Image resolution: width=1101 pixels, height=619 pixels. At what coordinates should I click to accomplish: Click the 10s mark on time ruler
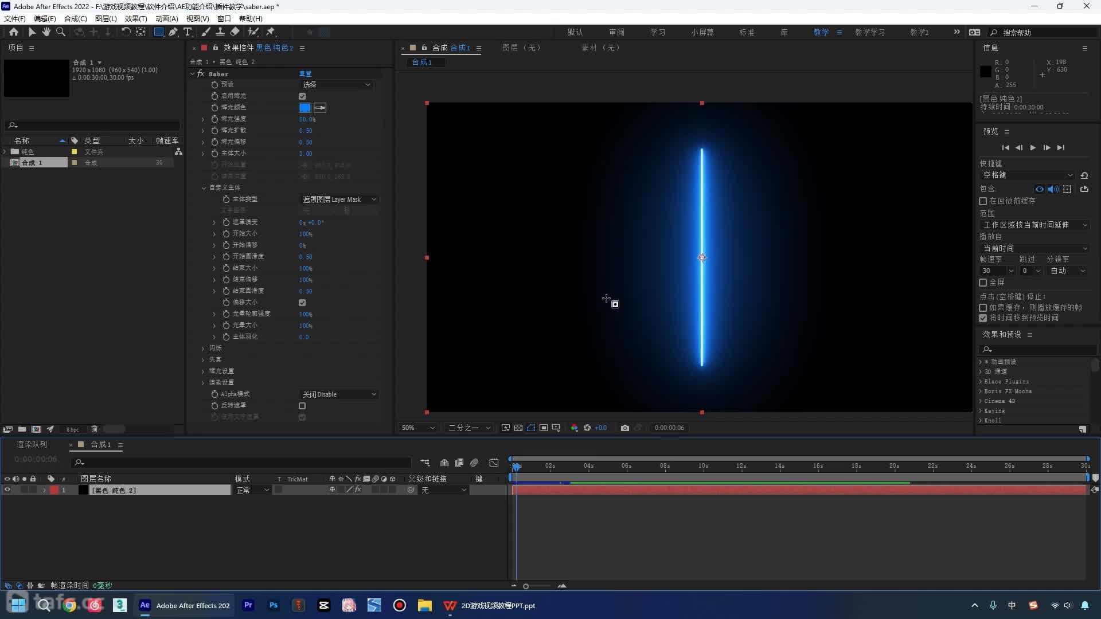pyautogui.click(x=703, y=466)
